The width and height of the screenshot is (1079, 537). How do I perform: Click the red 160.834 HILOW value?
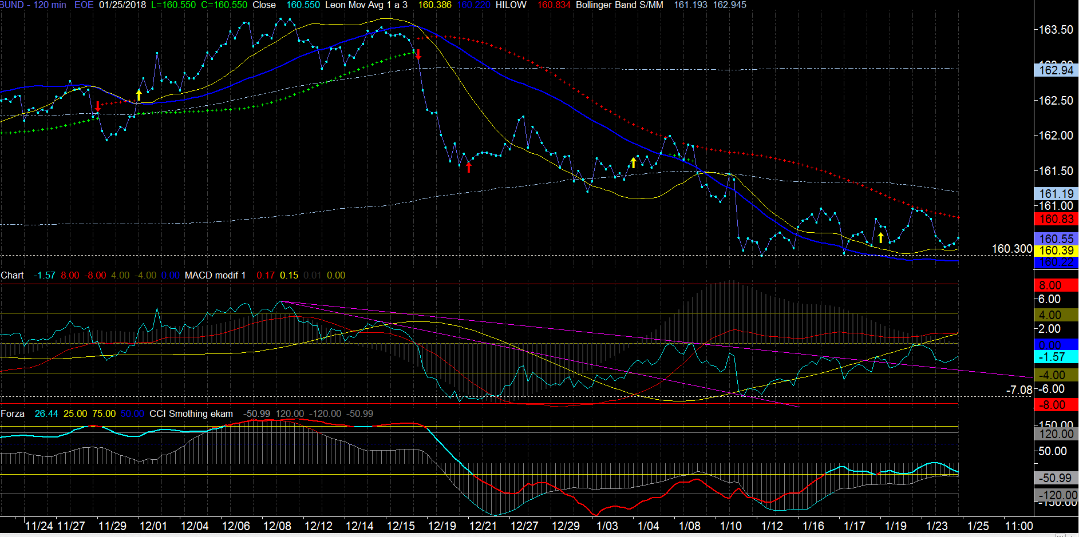point(554,5)
